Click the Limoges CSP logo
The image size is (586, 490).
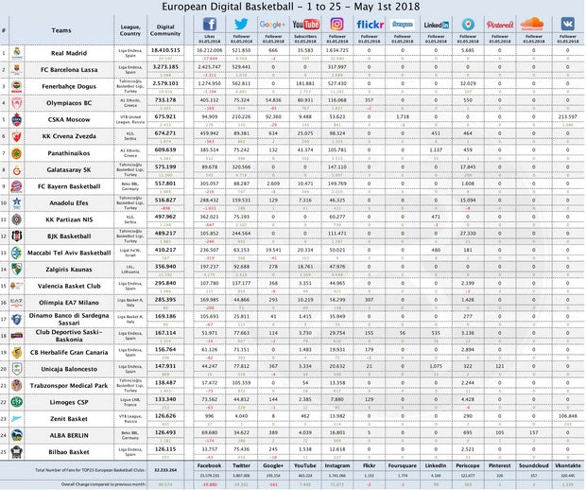click(17, 402)
